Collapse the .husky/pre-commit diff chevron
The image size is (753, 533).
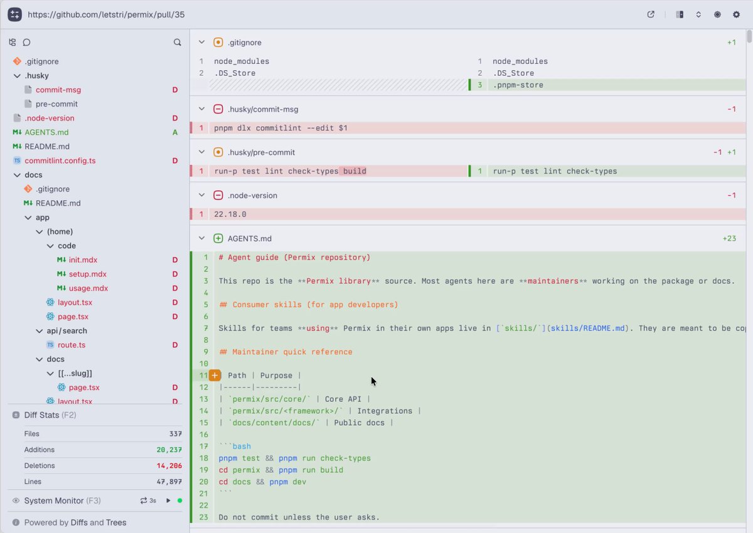tap(201, 152)
